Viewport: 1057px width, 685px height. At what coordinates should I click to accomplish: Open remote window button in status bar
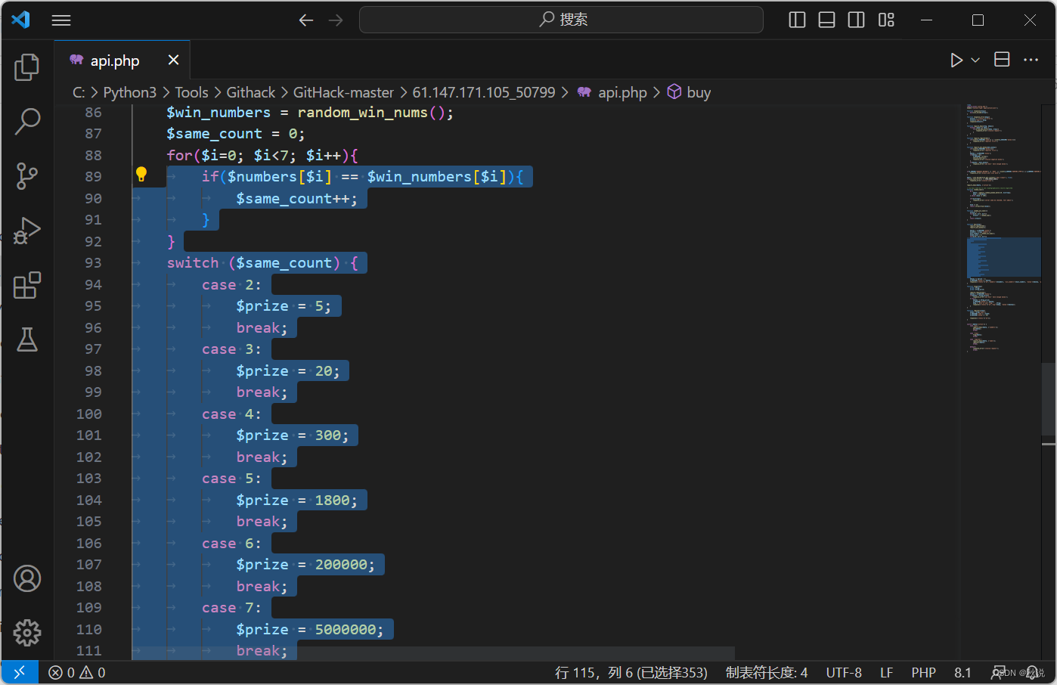pyautogui.click(x=20, y=672)
